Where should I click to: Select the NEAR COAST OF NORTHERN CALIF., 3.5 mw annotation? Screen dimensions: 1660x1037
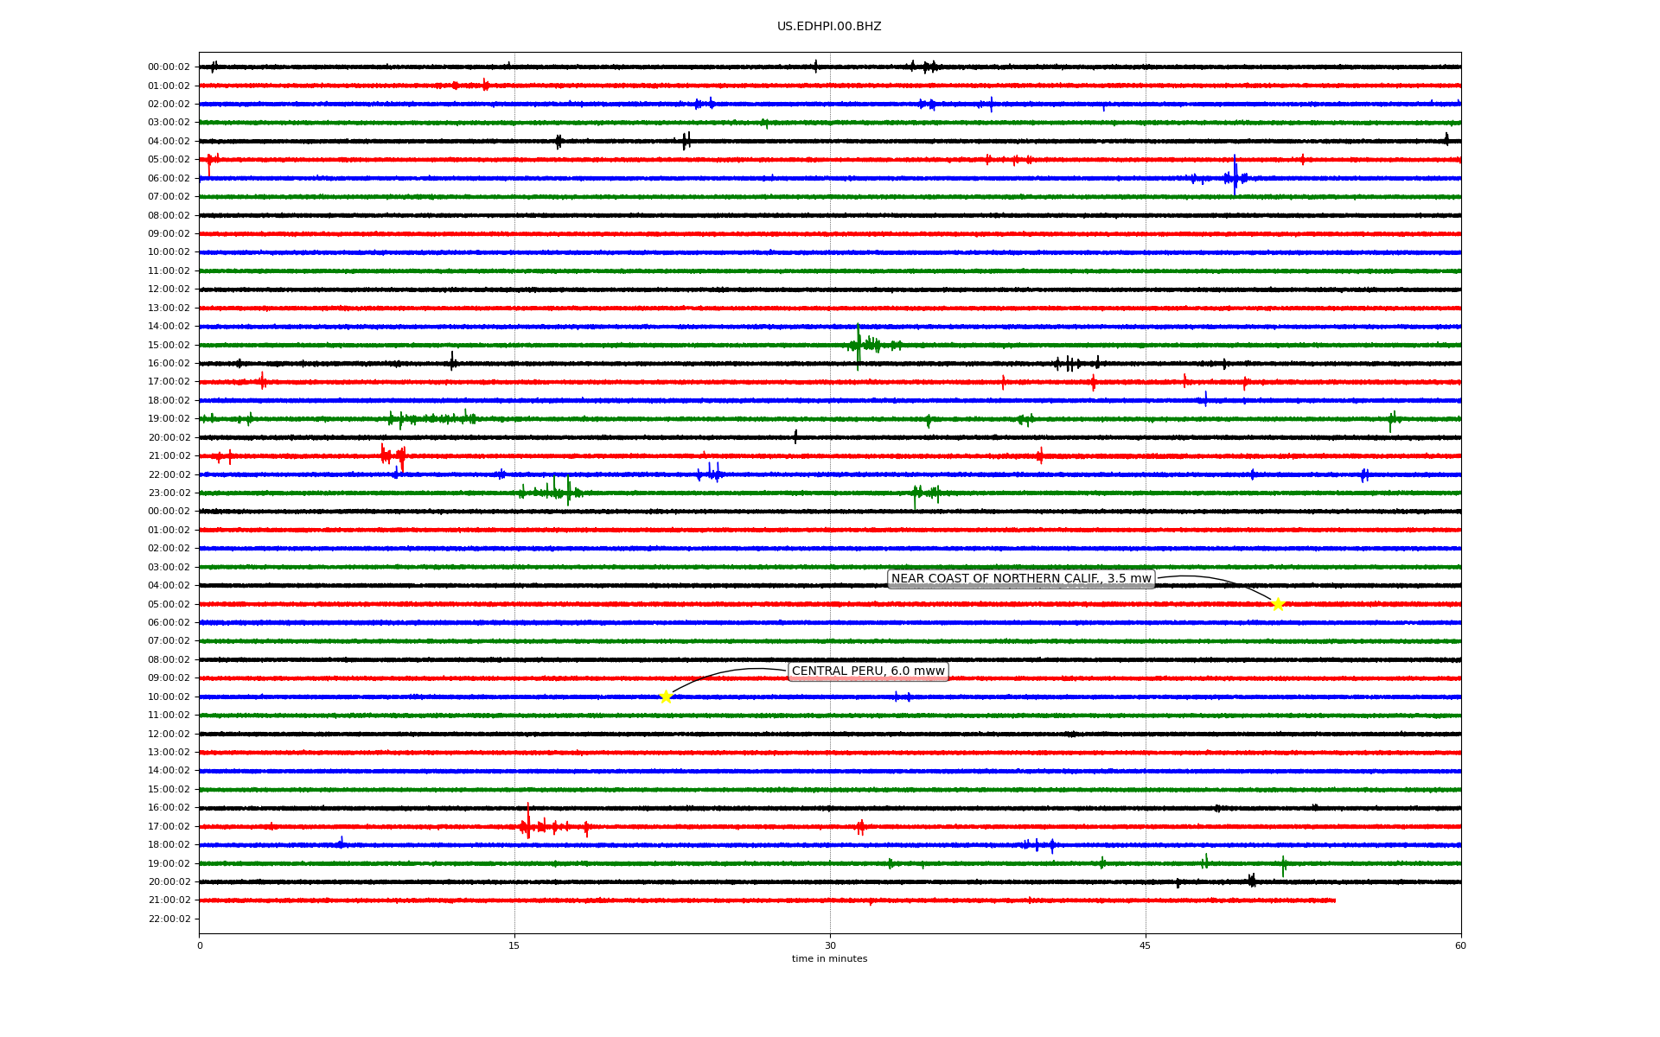click(1021, 579)
